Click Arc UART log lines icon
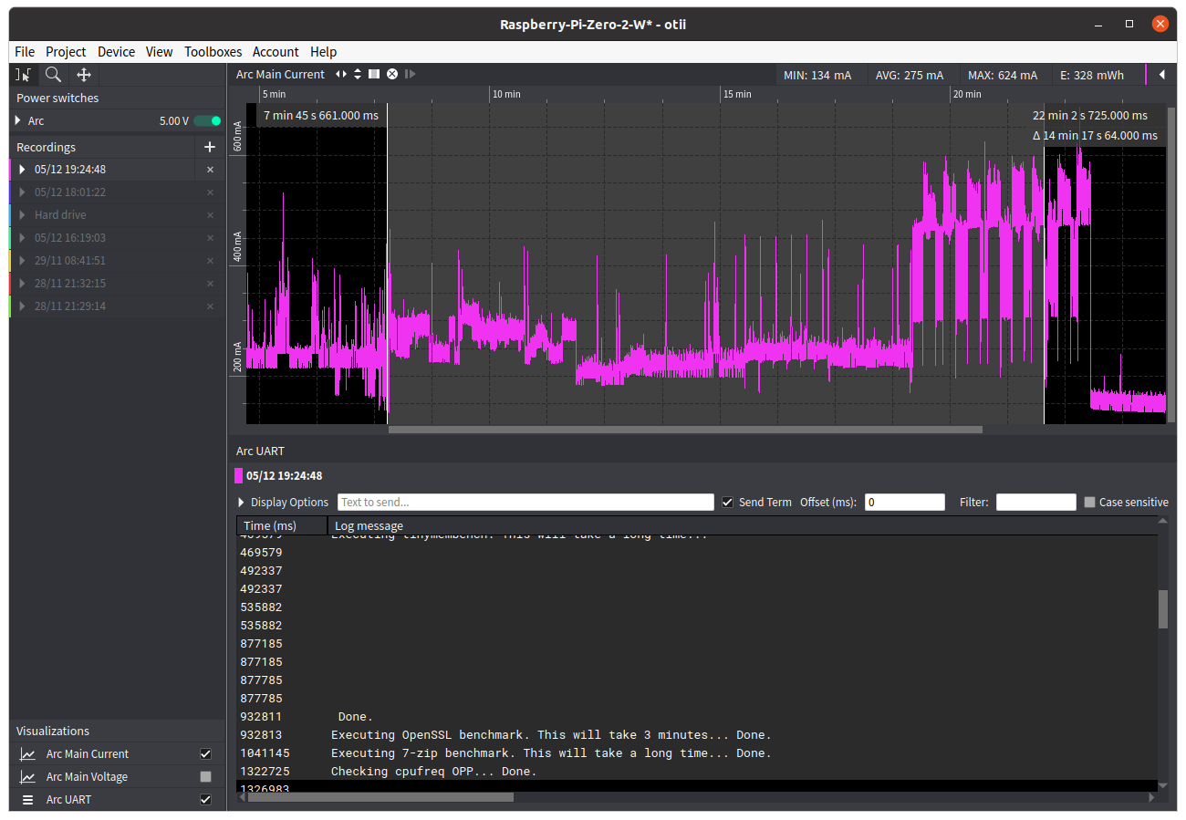 (28, 800)
